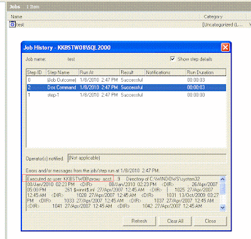The image size is (251, 239).
Task: Click the Result column header
Action: pos(132,72)
